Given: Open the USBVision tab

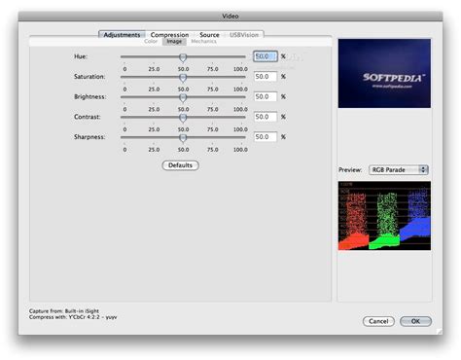Looking at the screenshot, I should [244, 35].
